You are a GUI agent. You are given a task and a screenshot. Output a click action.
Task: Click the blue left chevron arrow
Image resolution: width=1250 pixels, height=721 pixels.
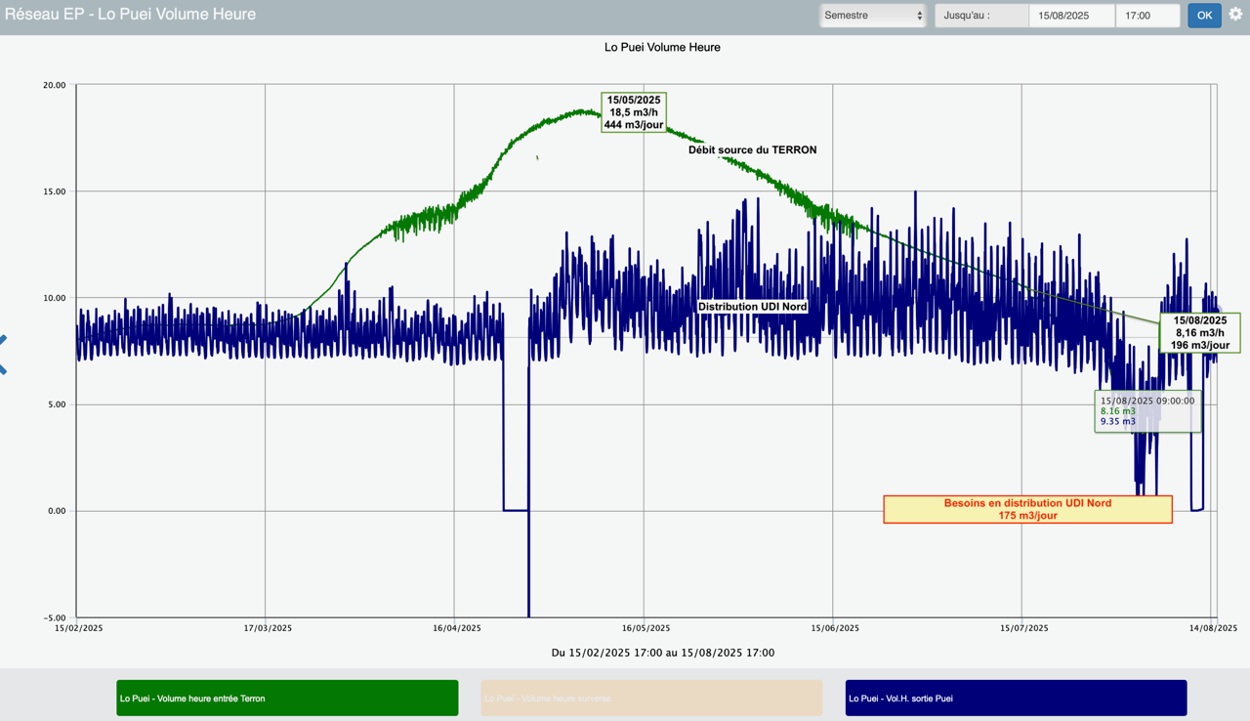(x=3, y=355)
